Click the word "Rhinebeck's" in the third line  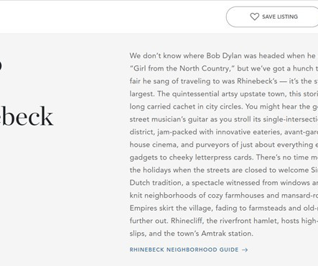click(x=257, y=81)
